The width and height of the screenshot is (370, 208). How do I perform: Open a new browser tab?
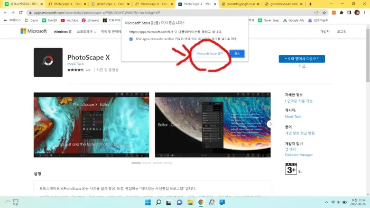coord(311,4)
